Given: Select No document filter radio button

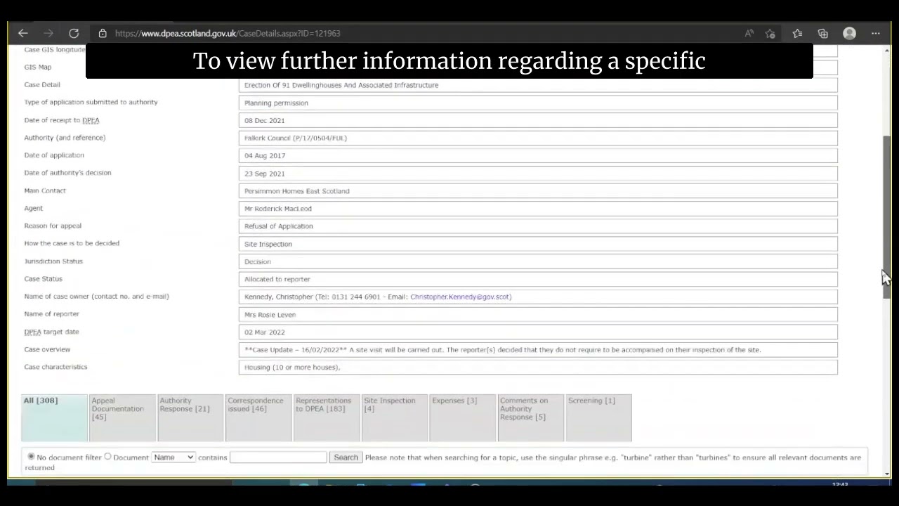Looking at the screenshot, I should [31, 456].
